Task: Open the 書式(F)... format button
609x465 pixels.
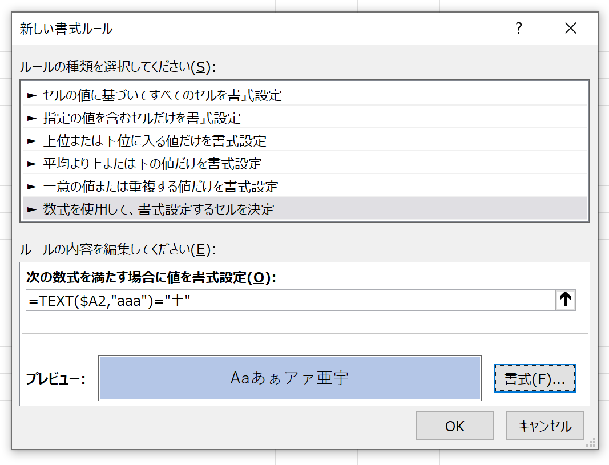Action: pos(534,378)
